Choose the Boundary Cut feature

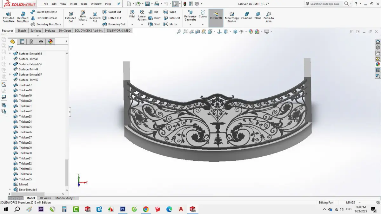tap(114, 24)
